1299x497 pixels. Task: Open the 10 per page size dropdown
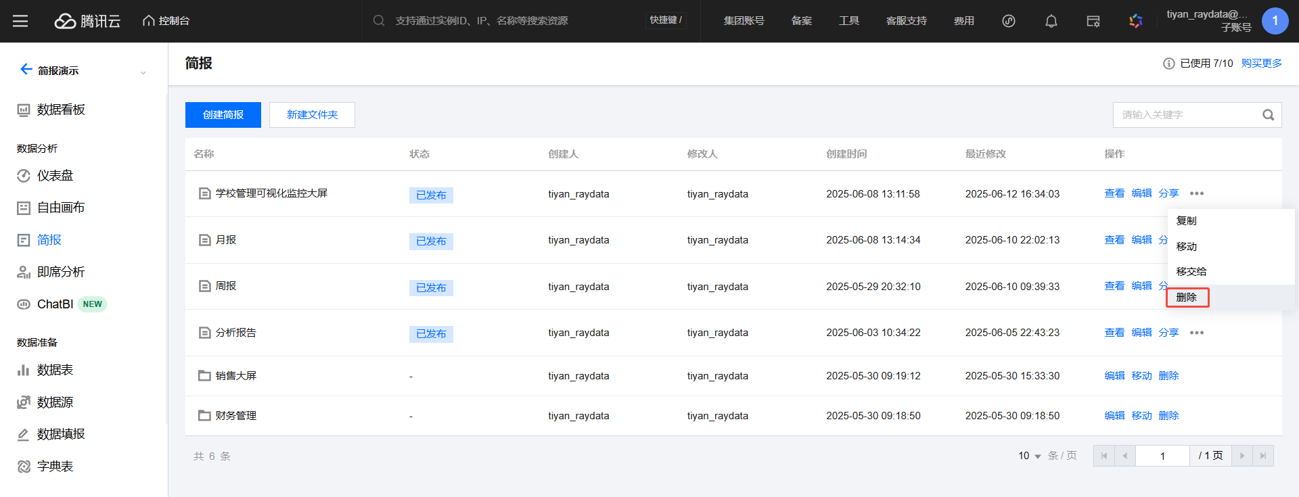[x=1029, y=456]
